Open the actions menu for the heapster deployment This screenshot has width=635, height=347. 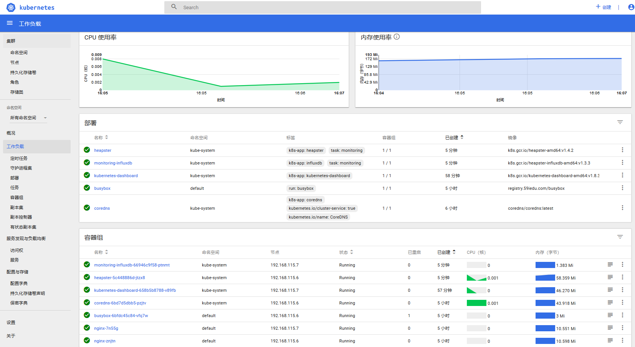pos(622,150)
